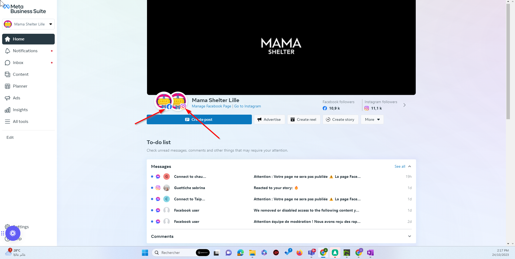Click the Ads megaphone icon
Viewport: 515px width, 259px height.
coord(8,98)
